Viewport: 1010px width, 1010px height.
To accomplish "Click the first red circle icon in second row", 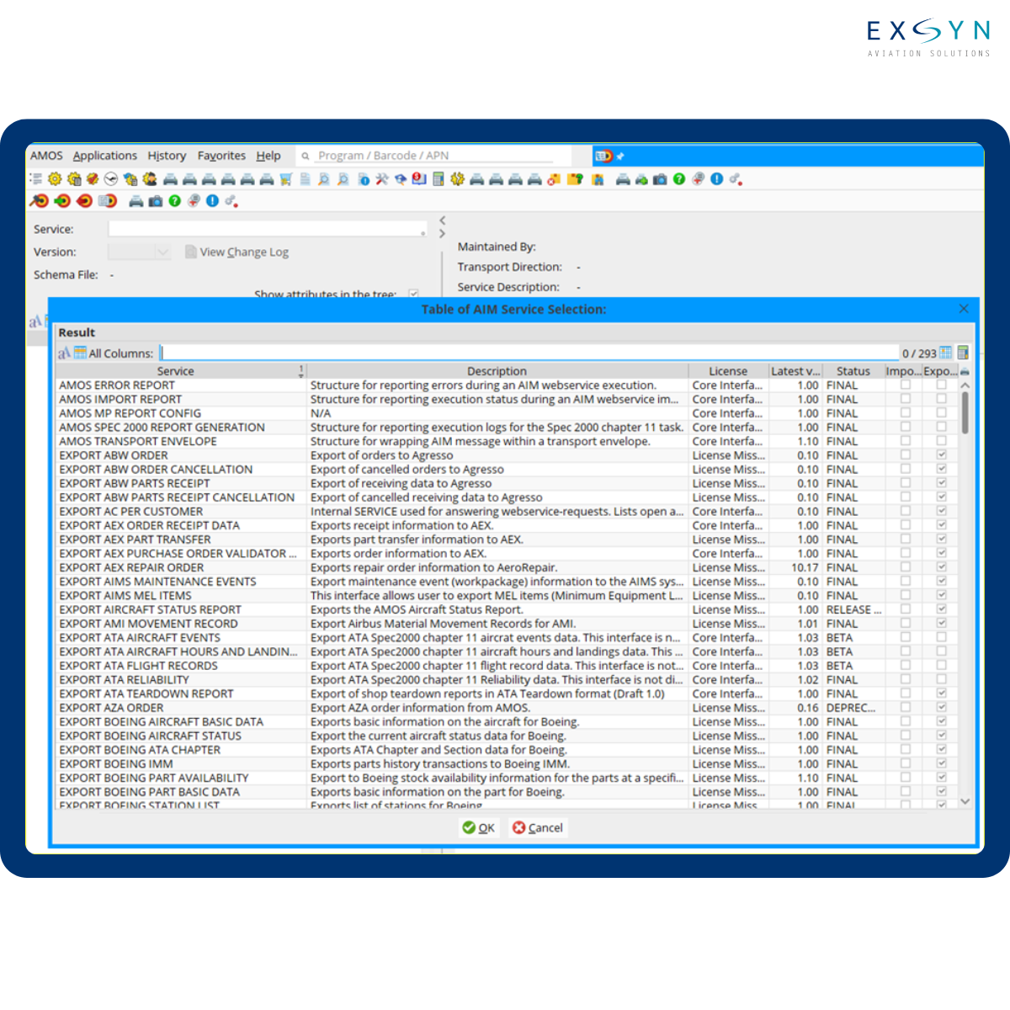I will (x=39, y=201).
